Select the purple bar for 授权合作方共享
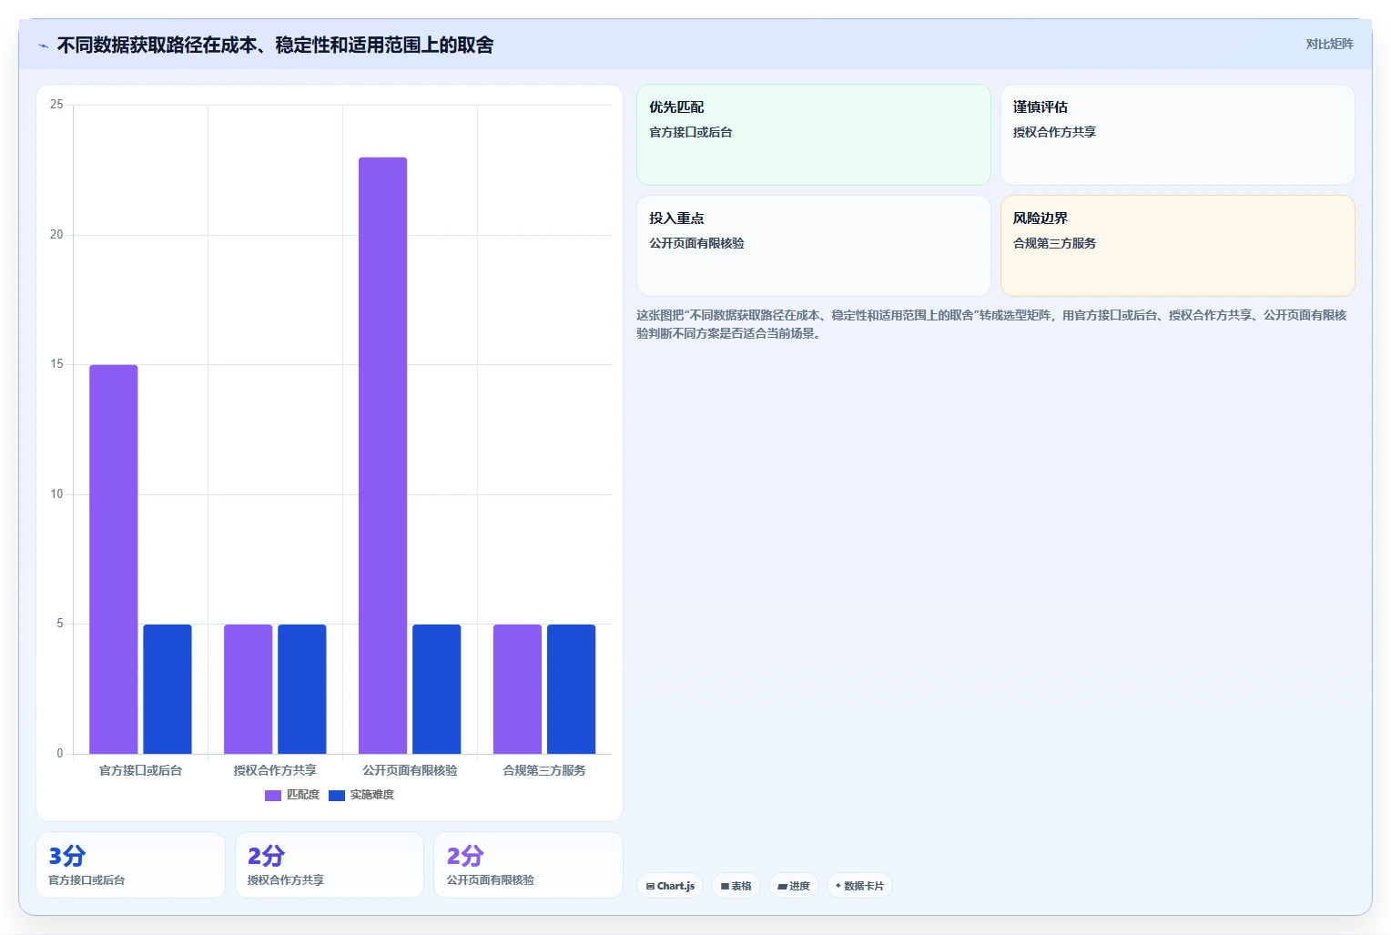1391x935 pixels. [x=249, y=689]
